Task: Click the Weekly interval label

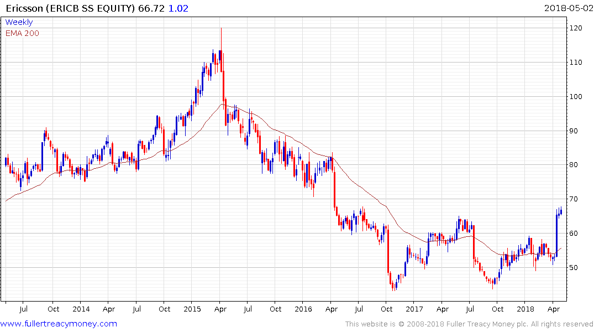Action: (x=19, y=22)
